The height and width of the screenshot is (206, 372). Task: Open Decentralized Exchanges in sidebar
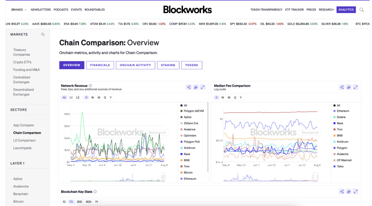(x=24, y=92)
